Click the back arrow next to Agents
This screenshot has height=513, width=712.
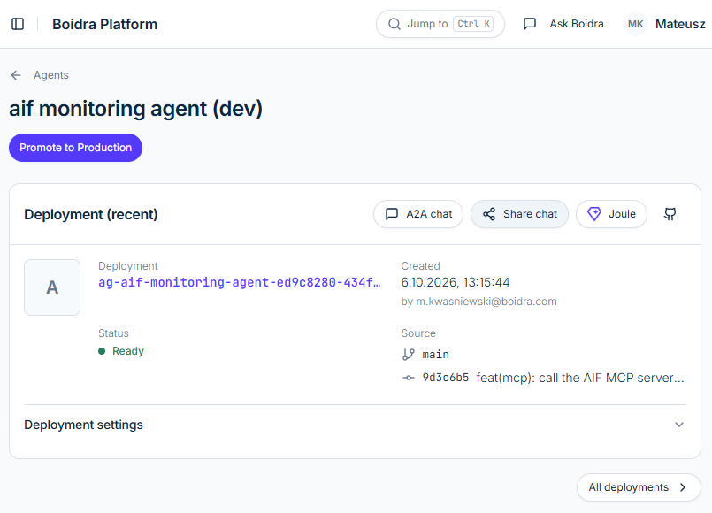point(16,75)
